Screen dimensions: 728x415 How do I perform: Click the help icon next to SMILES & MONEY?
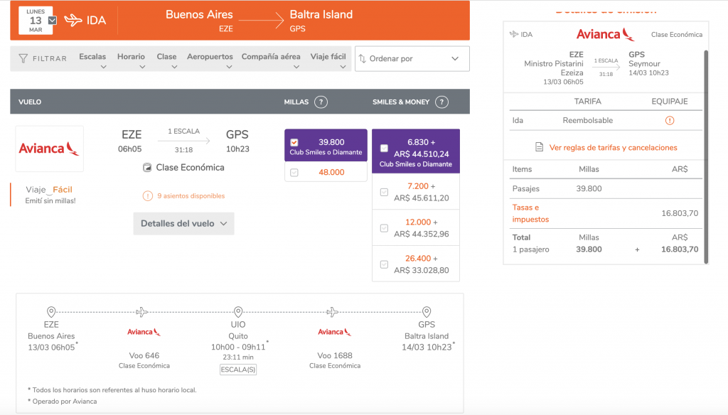pos(441,102)
